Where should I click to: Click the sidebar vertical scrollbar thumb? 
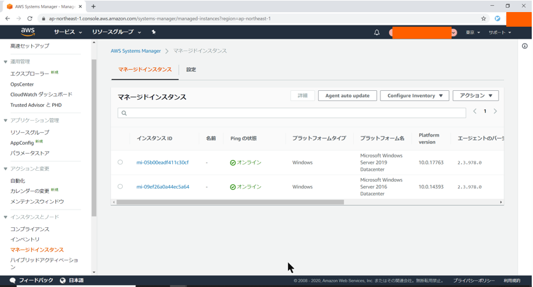(x=94, y=138)
